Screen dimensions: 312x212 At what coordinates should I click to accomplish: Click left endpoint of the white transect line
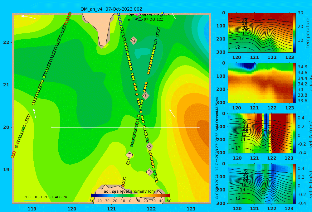coord(52,127)
